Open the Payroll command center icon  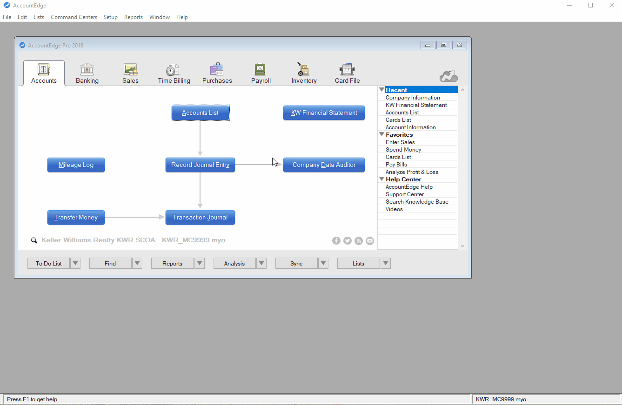click(x=261, y=70)
